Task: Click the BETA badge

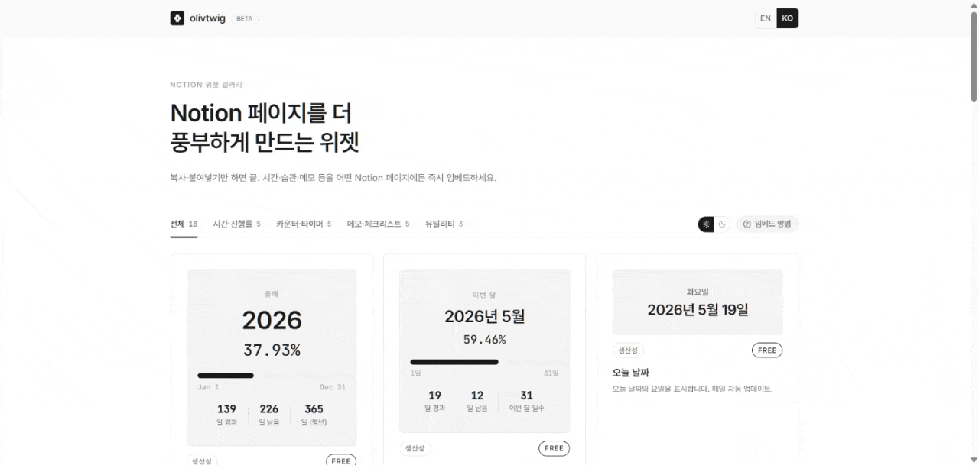Action: (x=245, y=18)
